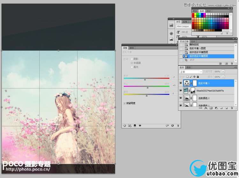Delete this adjustment layer trash icon in Adjustments
Image resolution: width=239 pixels, height=178 pixels.
pos(178,126)
